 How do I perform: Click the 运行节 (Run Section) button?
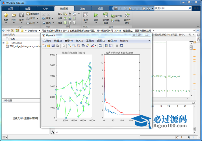[x=116, y=16]
